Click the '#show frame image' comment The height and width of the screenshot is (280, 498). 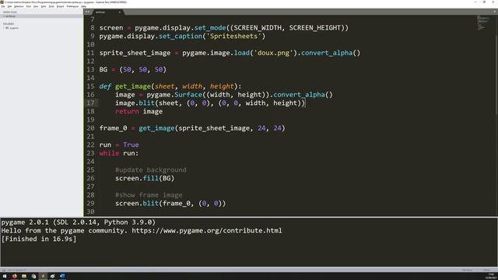149,195
